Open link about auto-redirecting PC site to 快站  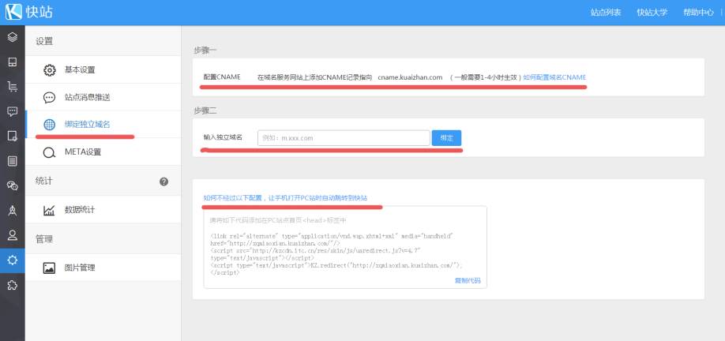pos(285,198)
